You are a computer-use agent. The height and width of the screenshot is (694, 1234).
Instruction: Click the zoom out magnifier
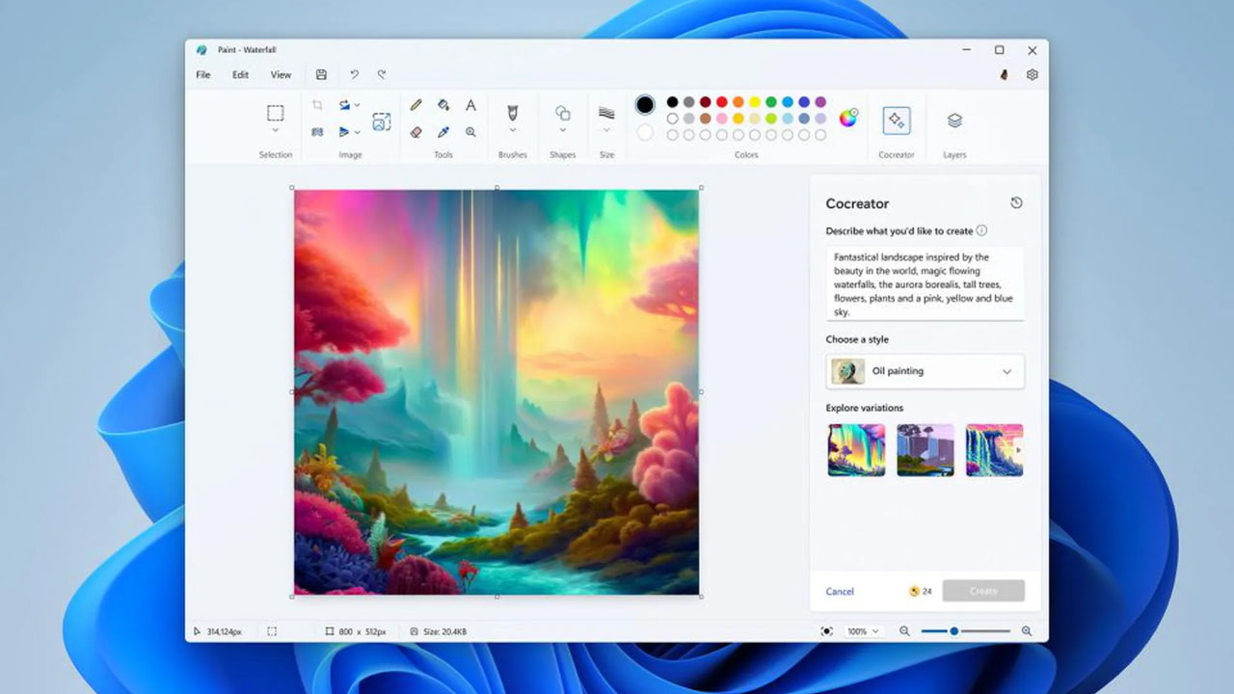904,631
